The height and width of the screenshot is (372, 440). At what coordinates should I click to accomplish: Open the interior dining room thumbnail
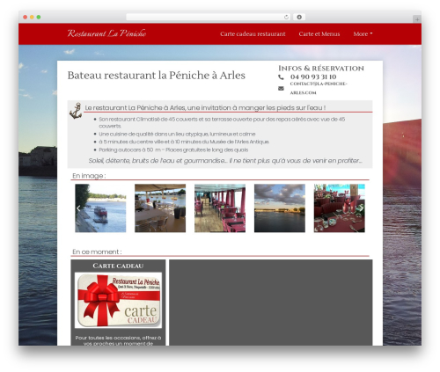[x=220, y=208]
